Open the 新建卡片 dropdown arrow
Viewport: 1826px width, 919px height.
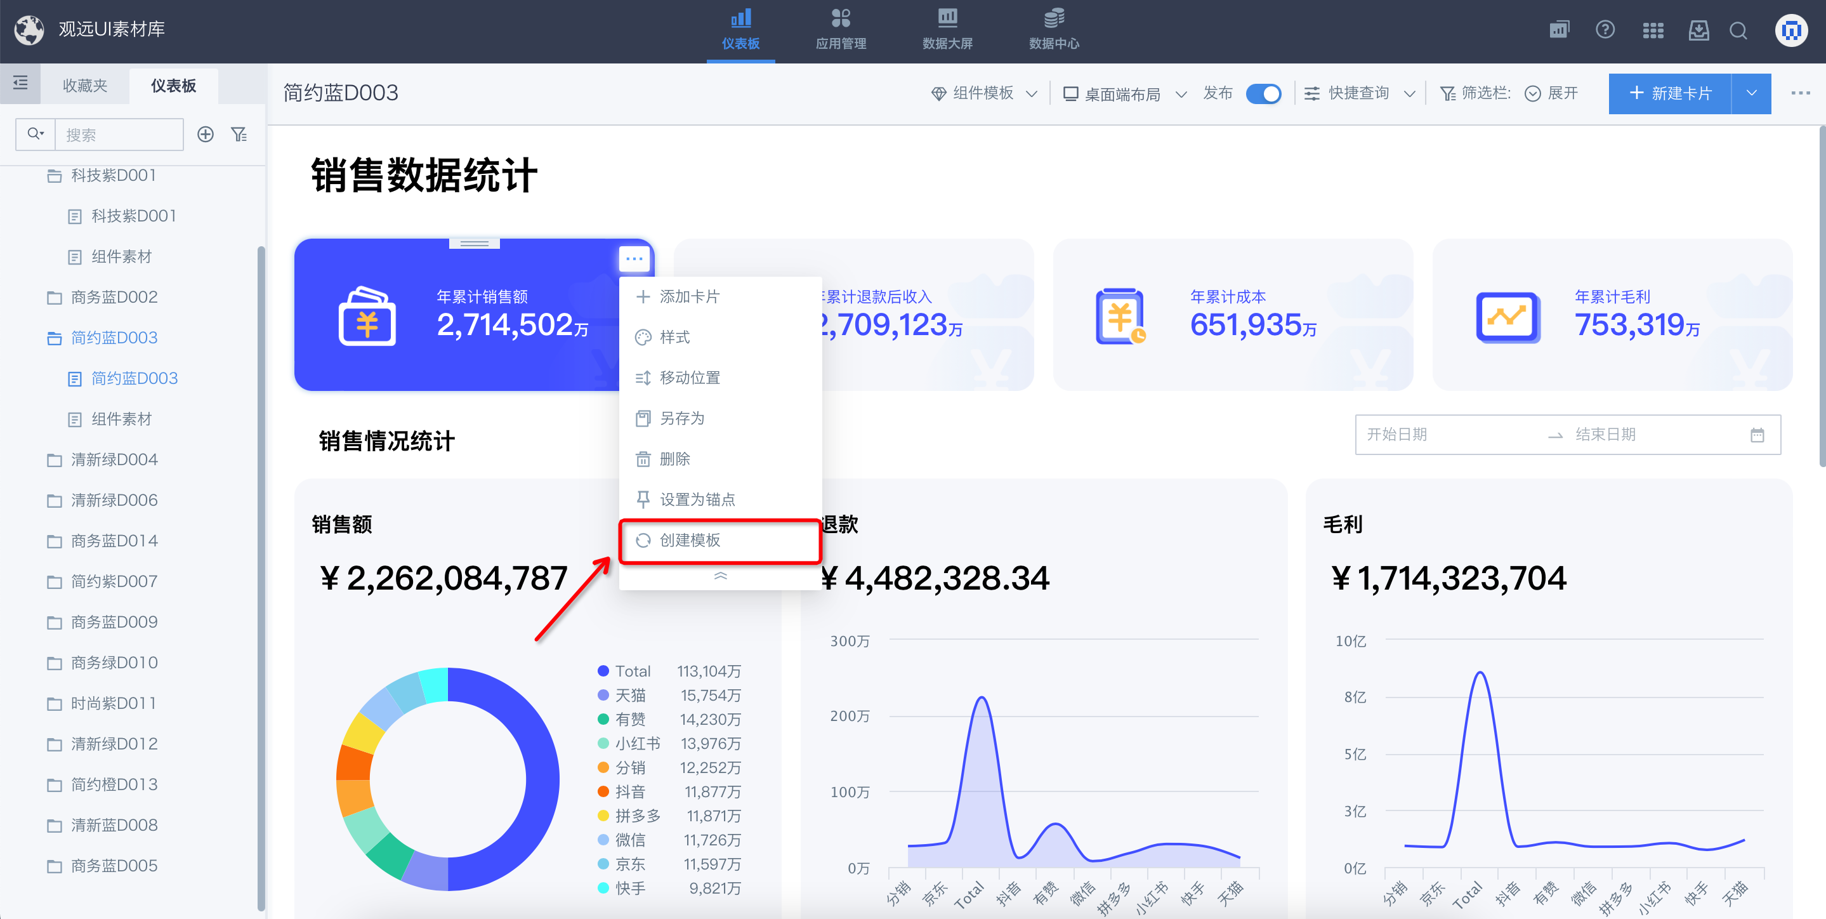(1751, 93)
